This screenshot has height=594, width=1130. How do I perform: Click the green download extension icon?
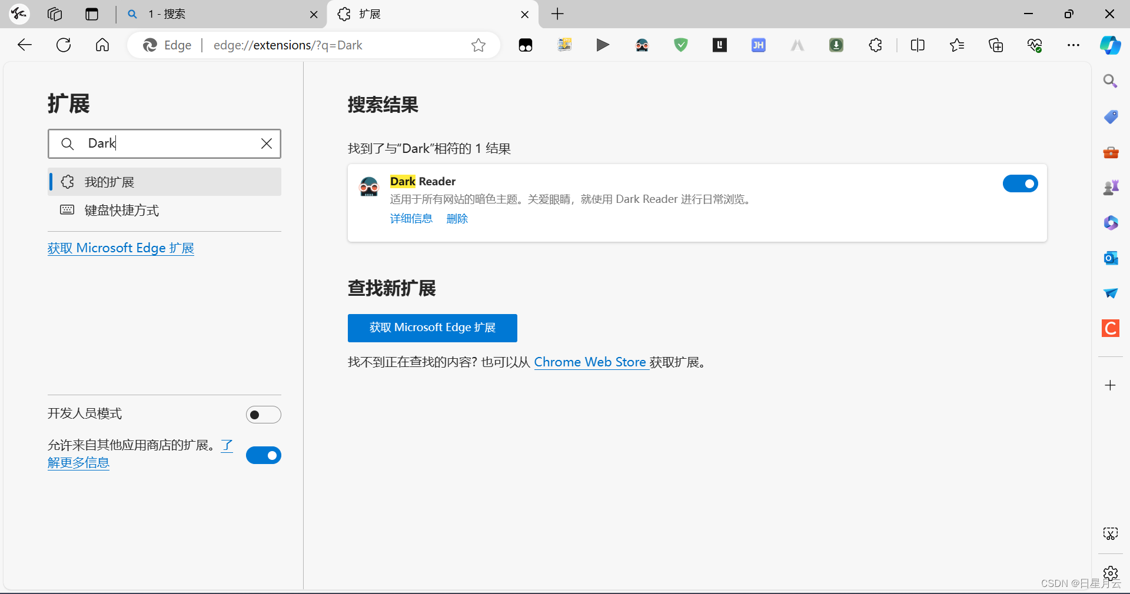[x=836, y=45]
